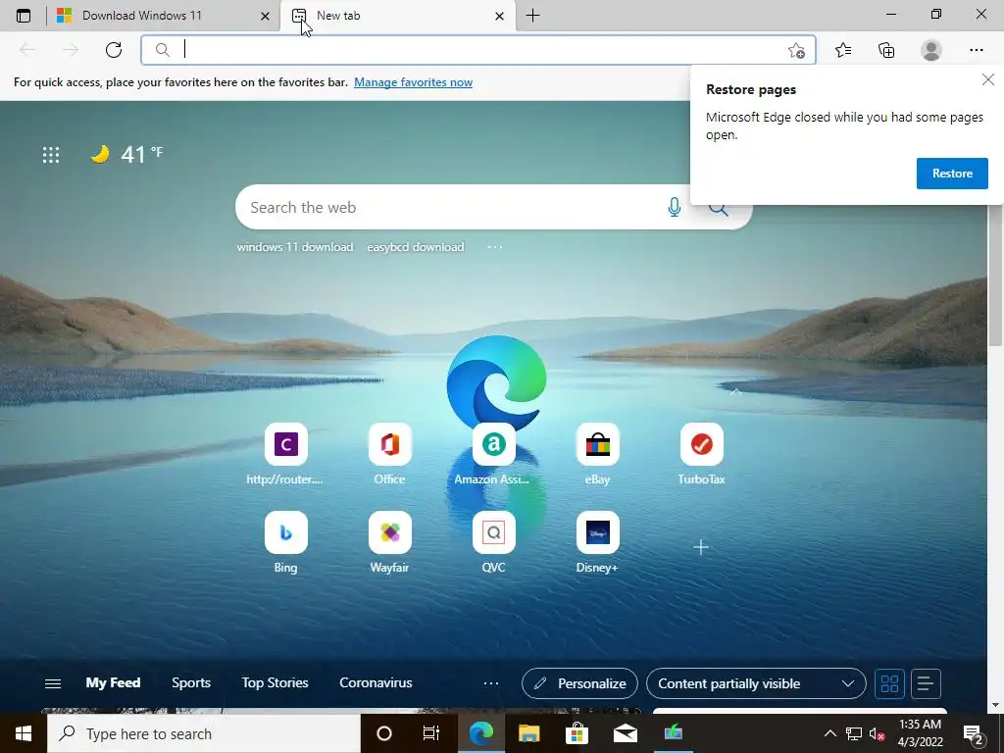Open more options for recent searches
The height and width of the screenshot is (753, 1004).
(x=495, y=247)
